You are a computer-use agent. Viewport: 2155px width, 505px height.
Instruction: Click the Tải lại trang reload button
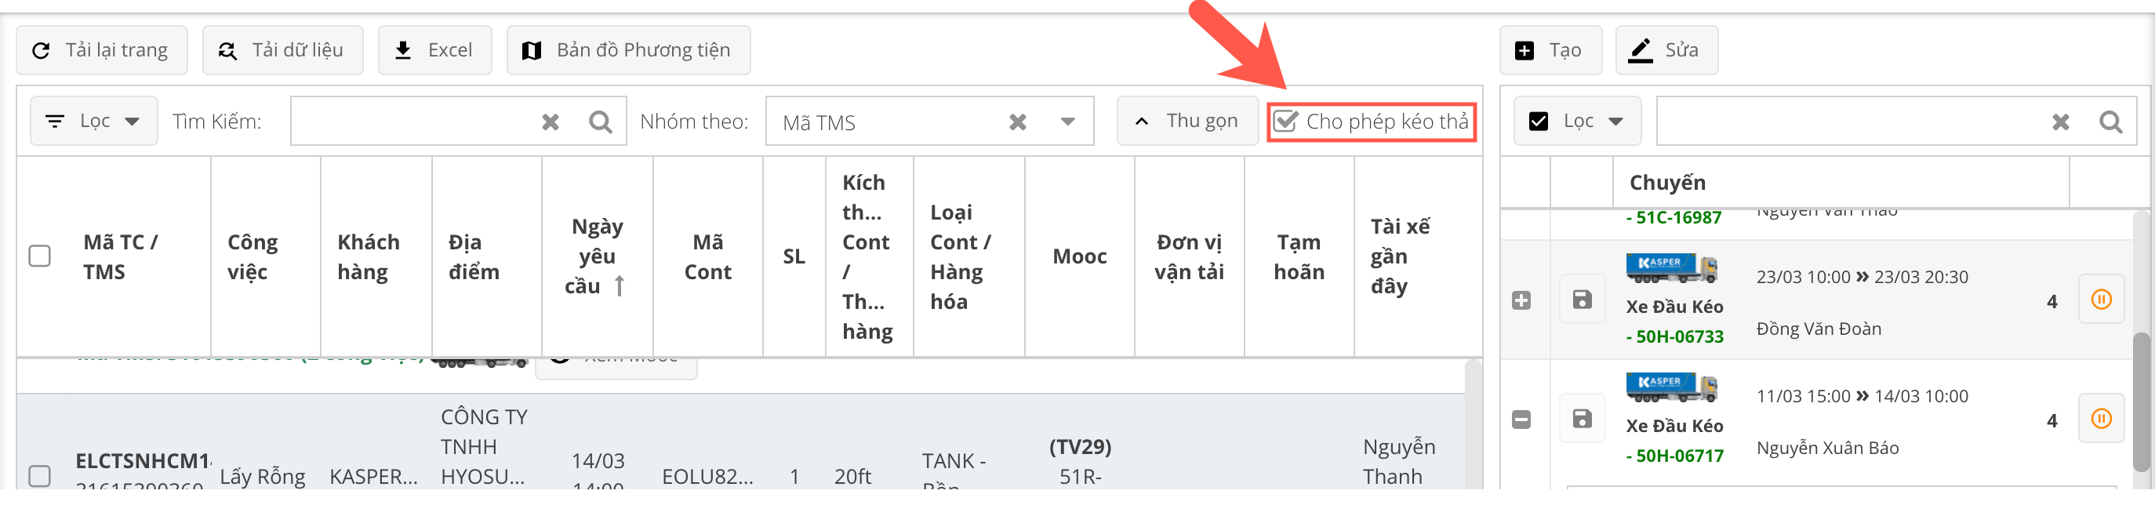coord(101,50)
